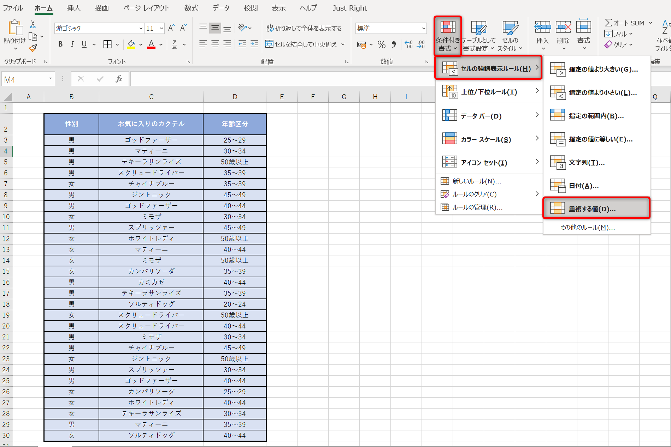Open the ファイル file tab
671x447 pixels.
[13, 8]
